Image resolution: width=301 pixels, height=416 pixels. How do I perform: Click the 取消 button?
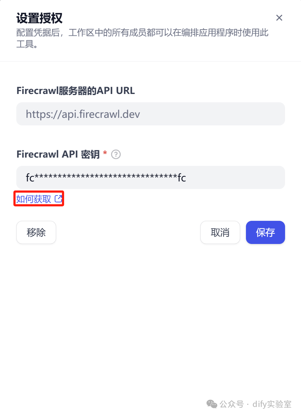tap(220, 232)
